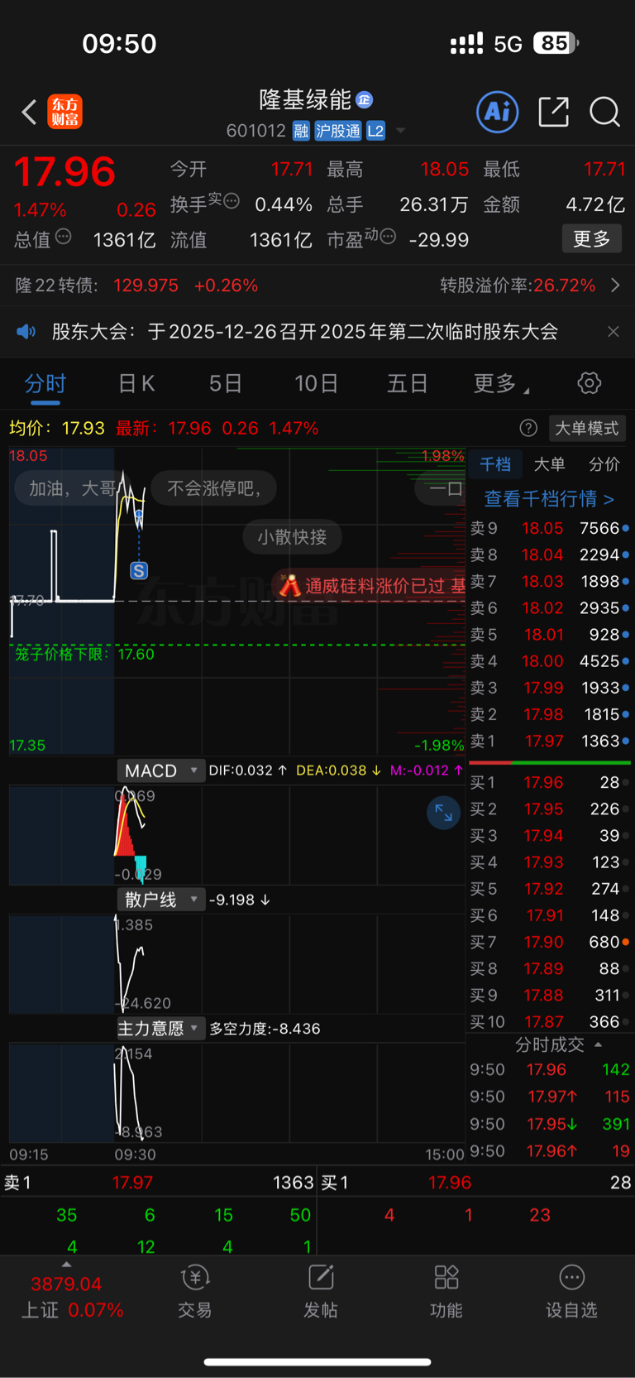Open the 主力意愿 indicator dropdown
635x1378 pixels.
pos(160,1029)
